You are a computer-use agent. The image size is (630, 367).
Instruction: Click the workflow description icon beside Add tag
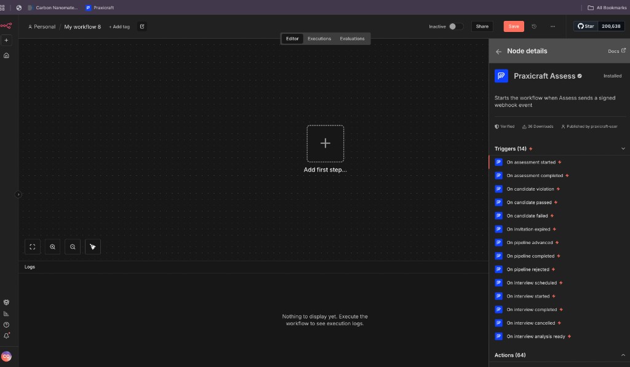click(x=142, y=26)
